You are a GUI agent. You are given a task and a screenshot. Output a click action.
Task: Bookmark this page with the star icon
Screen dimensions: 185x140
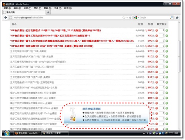point(124,18)
